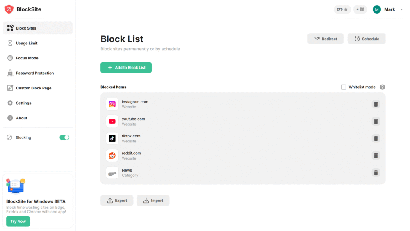The width and height of the screenshot is (410, 231).
Task: Delete instagram.com from the block list
Action: point(376,104)
